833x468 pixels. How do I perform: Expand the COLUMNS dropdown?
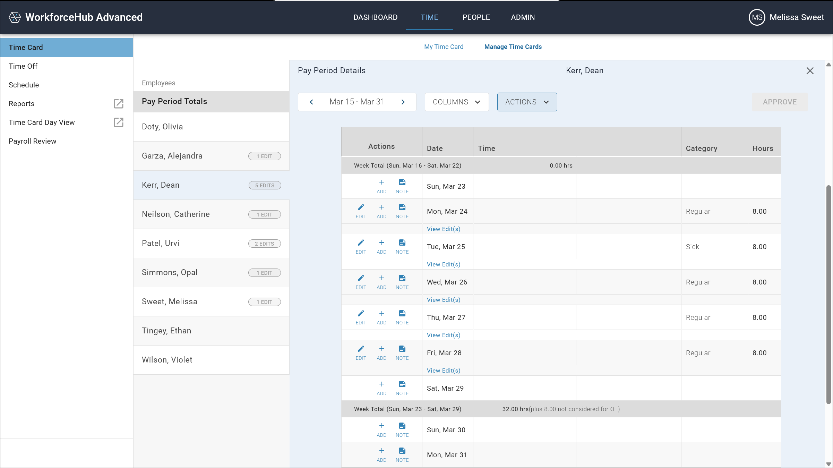456,102
